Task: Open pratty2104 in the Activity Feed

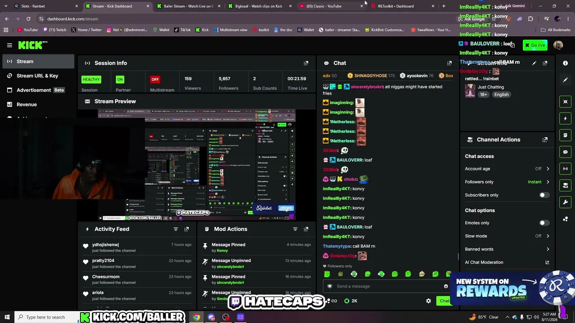Action: pyautogui.click(x=103, y=261)
